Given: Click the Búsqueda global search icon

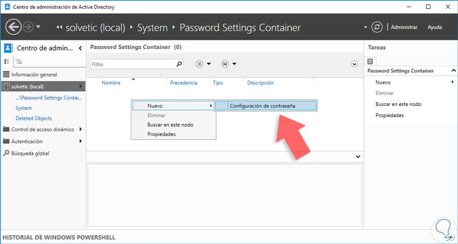Looking at the screenshot, I should (x=6, y=153).
